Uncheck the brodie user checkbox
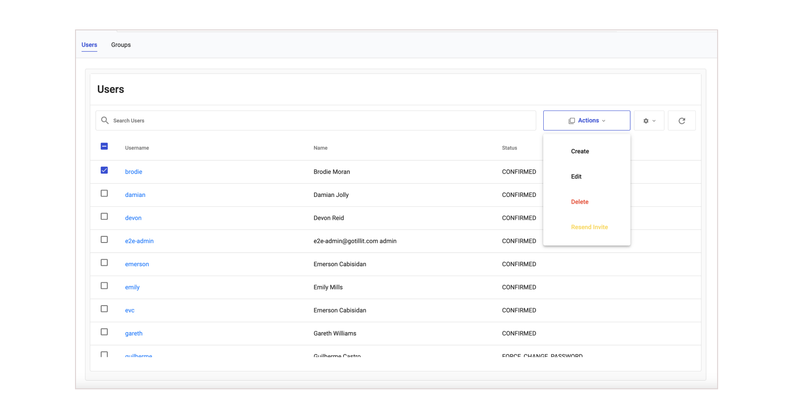 coord(104,170)
